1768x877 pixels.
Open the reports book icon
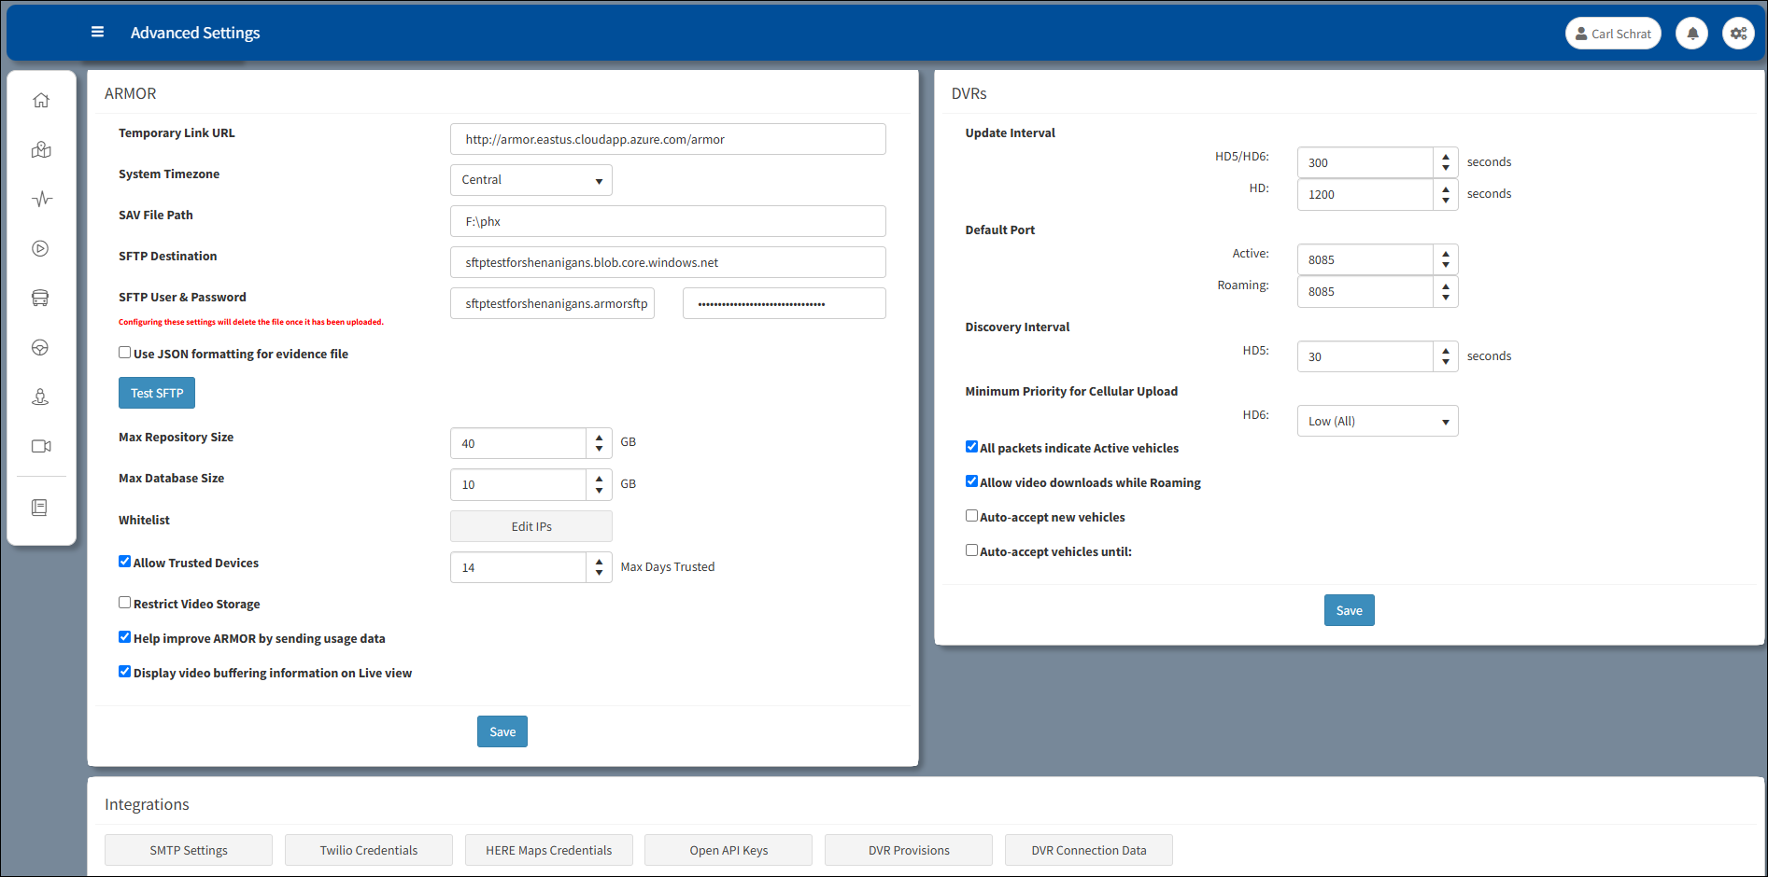[39, 507]
